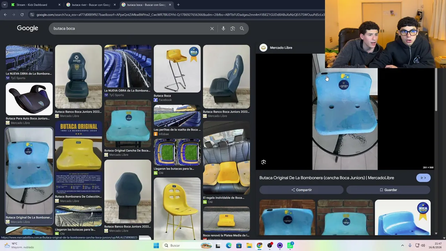Screen dimensions: 446x251
Task: Click the microphone icon in system tray
Action: [x=410, y=245]
